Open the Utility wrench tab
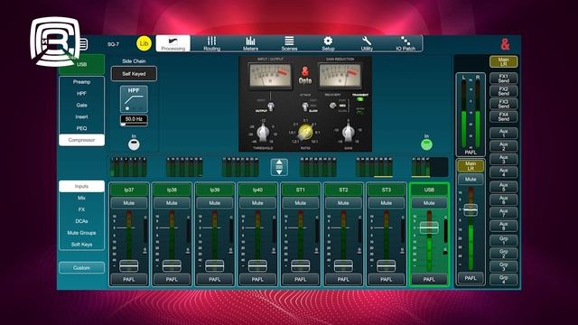 coord(367,43)
